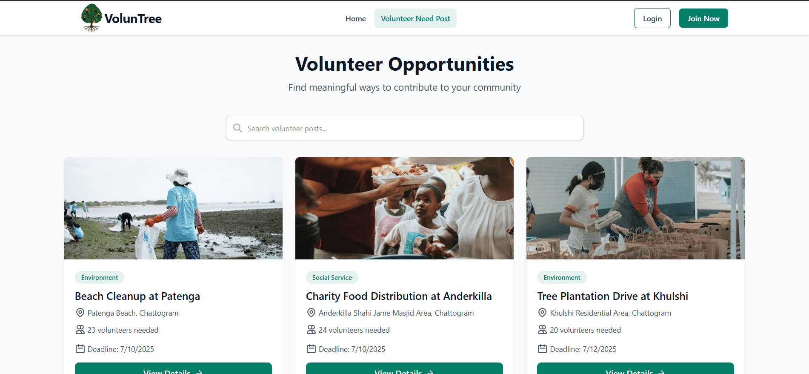Viewport: 809px width, 374px height.
Task: Click the Join Now button
Action: (x=703, y=18)
